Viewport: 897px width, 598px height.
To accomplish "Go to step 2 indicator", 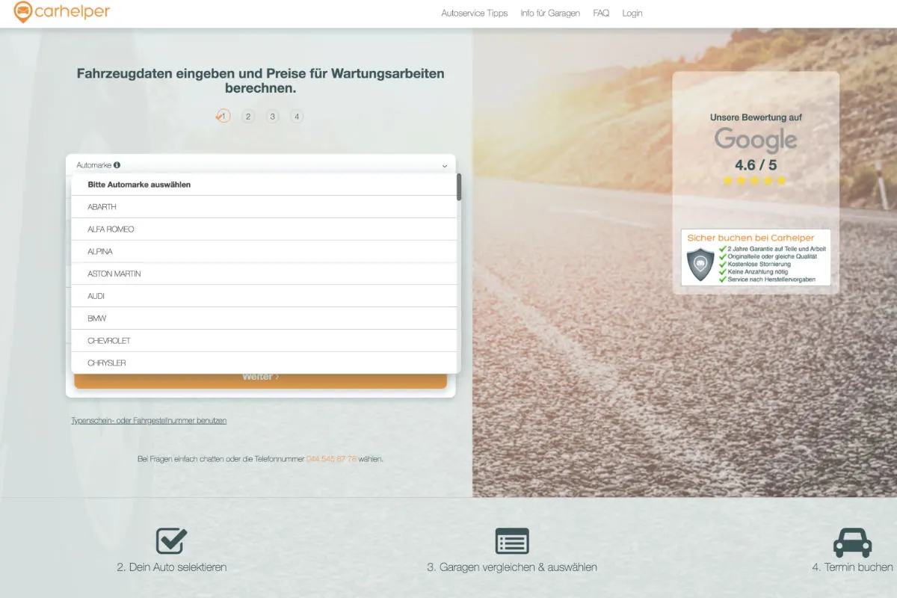I will point(248,117).
